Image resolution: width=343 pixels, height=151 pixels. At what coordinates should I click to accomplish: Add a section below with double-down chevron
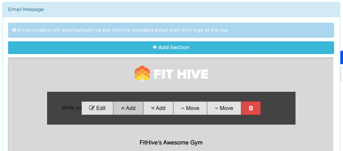158,108
